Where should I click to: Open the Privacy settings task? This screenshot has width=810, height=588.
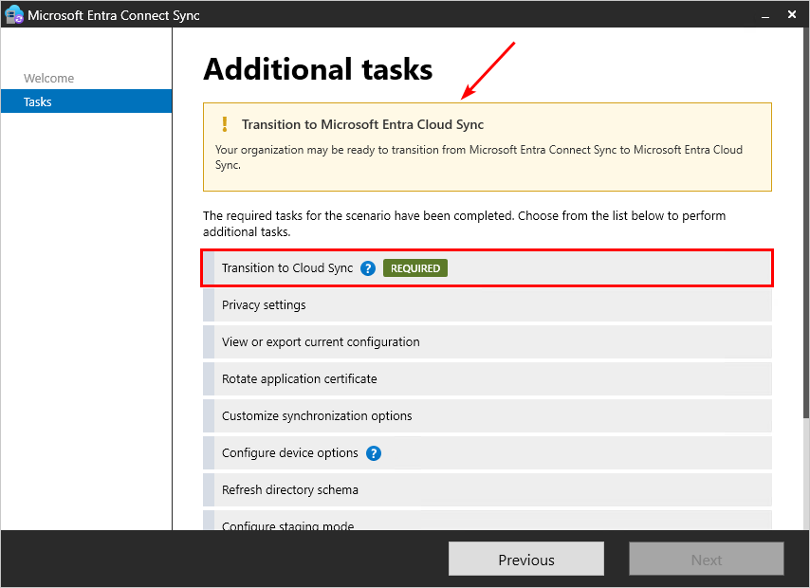click(x=488, y=304)
